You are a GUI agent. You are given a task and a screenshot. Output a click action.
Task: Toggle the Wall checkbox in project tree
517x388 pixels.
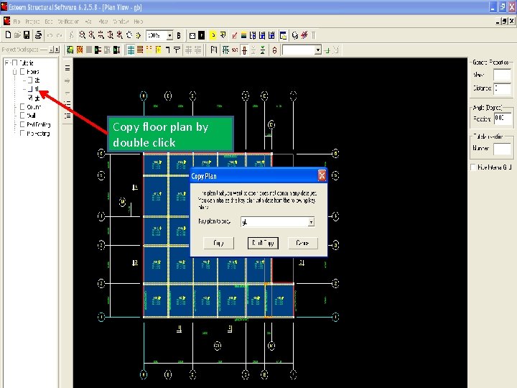(22, 116)
